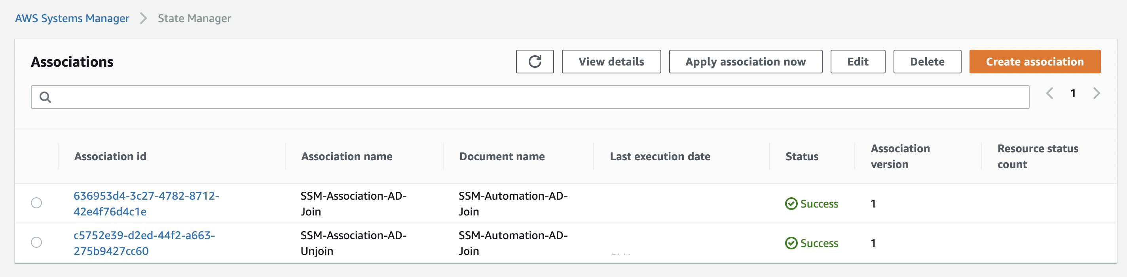Click Apply association now button
The height and width of the screenshot is (277, 1127).
745,62
